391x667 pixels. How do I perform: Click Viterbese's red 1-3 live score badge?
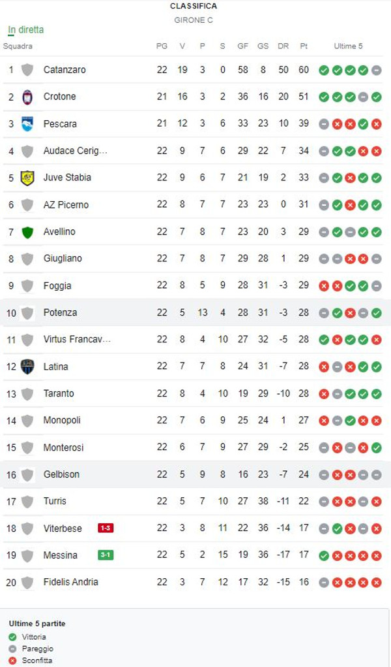(x=106, y=528)
